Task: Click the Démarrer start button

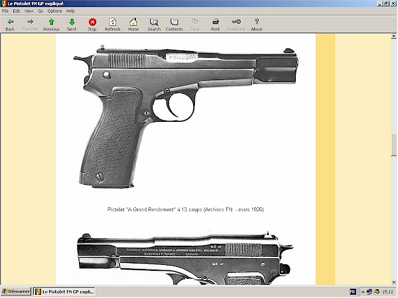Action: 14,291
